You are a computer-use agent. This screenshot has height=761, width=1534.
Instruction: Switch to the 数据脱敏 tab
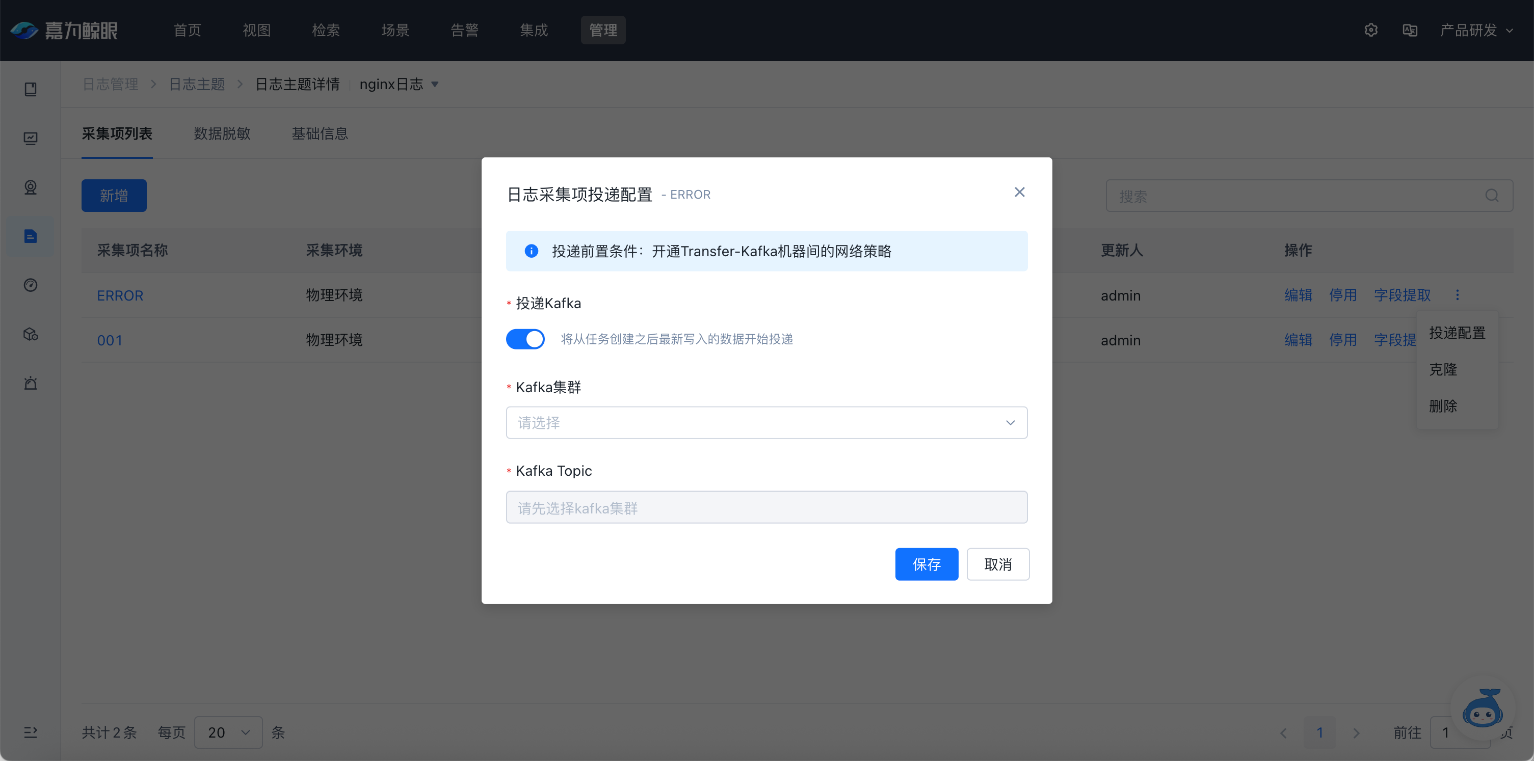point(222,134)
